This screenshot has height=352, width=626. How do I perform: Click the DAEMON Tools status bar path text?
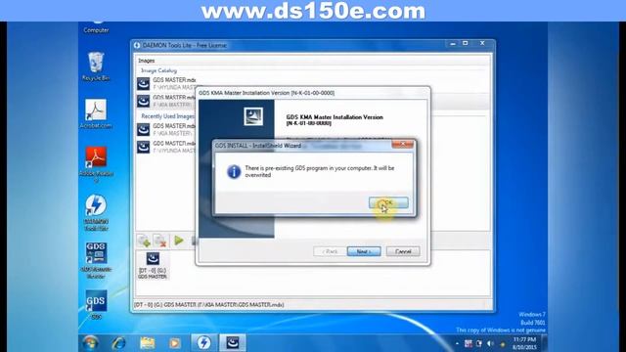208,305
